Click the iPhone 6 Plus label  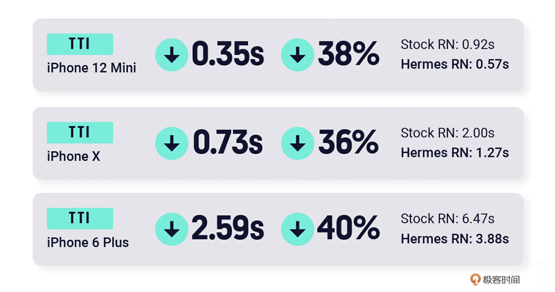tap(88, 242)
